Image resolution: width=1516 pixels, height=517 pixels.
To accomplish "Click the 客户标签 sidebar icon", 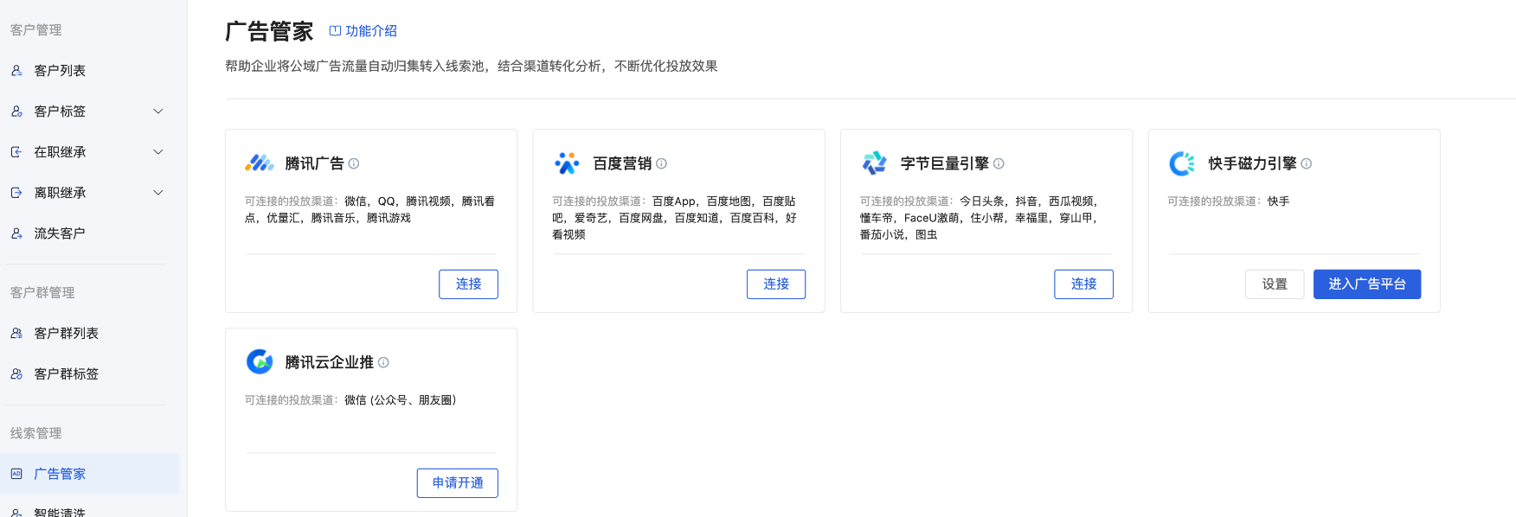I will [x=16, y=112].
